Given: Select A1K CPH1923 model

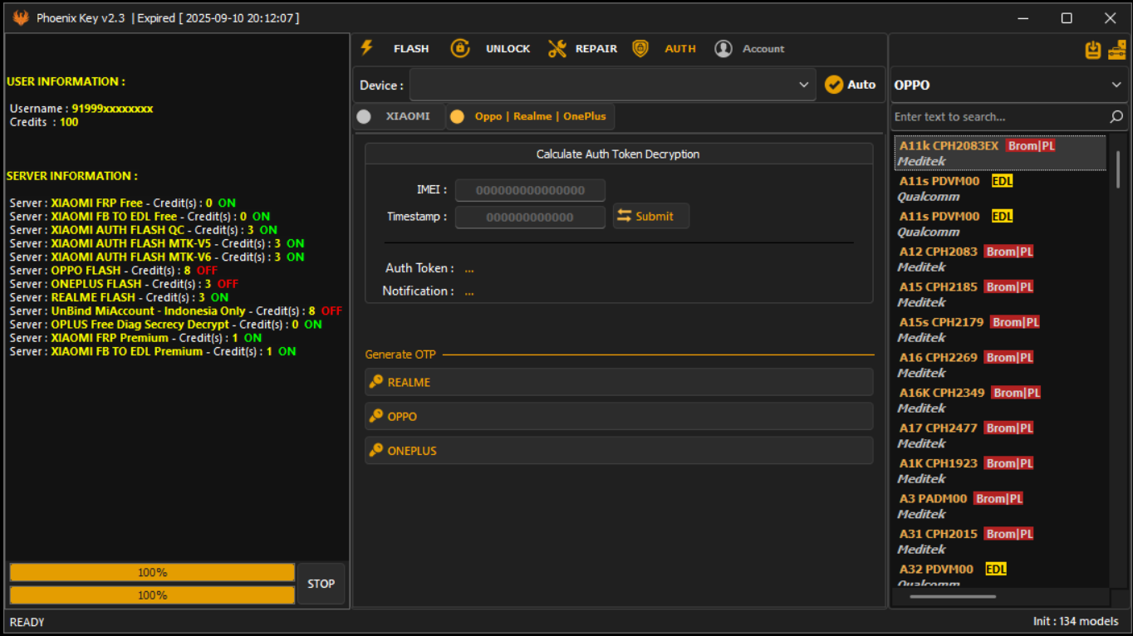Looking at the screenshot, I should tap(1000, 471).
